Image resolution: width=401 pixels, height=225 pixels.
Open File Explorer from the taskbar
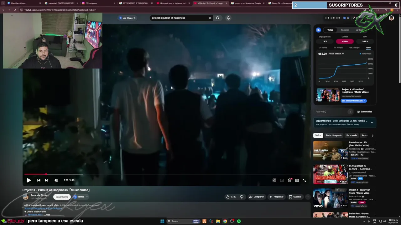pos(218,221)
